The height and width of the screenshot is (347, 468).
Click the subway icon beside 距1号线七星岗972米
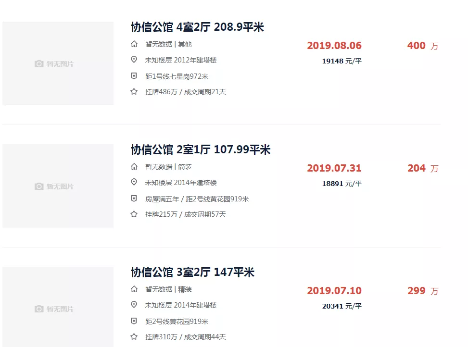134,75
